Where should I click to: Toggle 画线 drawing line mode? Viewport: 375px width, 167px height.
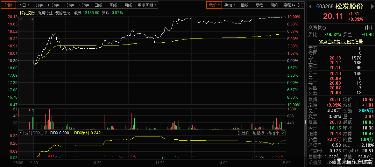click(x=244, y=5)
